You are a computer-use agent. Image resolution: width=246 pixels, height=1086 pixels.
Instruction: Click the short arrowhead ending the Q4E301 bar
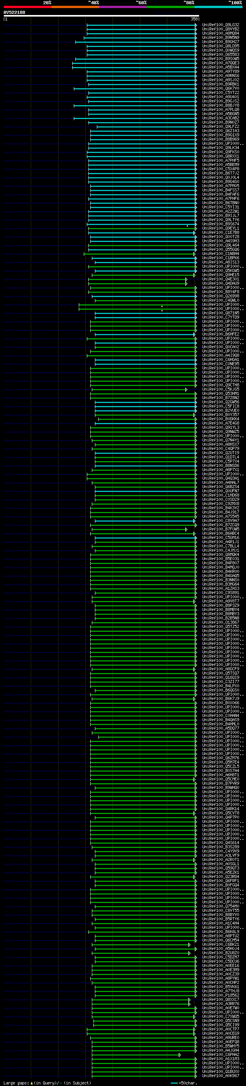[x=186, y=279]
